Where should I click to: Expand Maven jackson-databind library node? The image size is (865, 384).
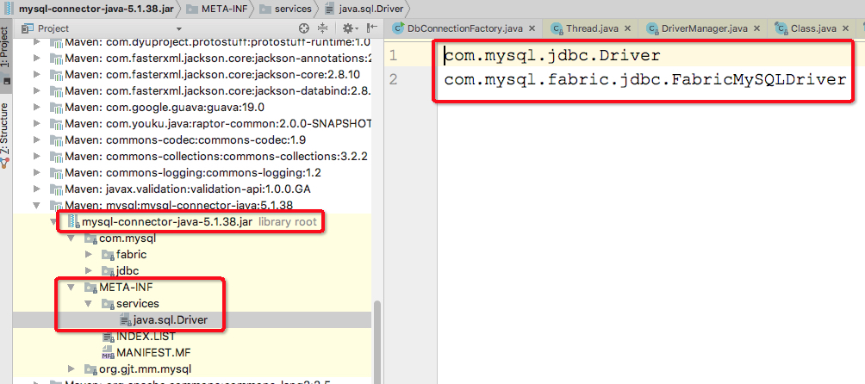(x=37, y=90)
